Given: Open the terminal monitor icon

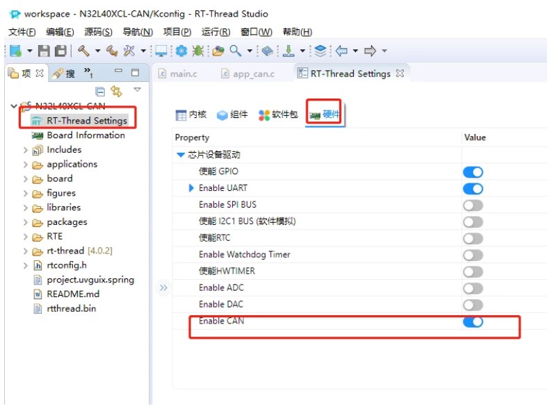Looking at the screenshot, I should click(x=161, y=51).
